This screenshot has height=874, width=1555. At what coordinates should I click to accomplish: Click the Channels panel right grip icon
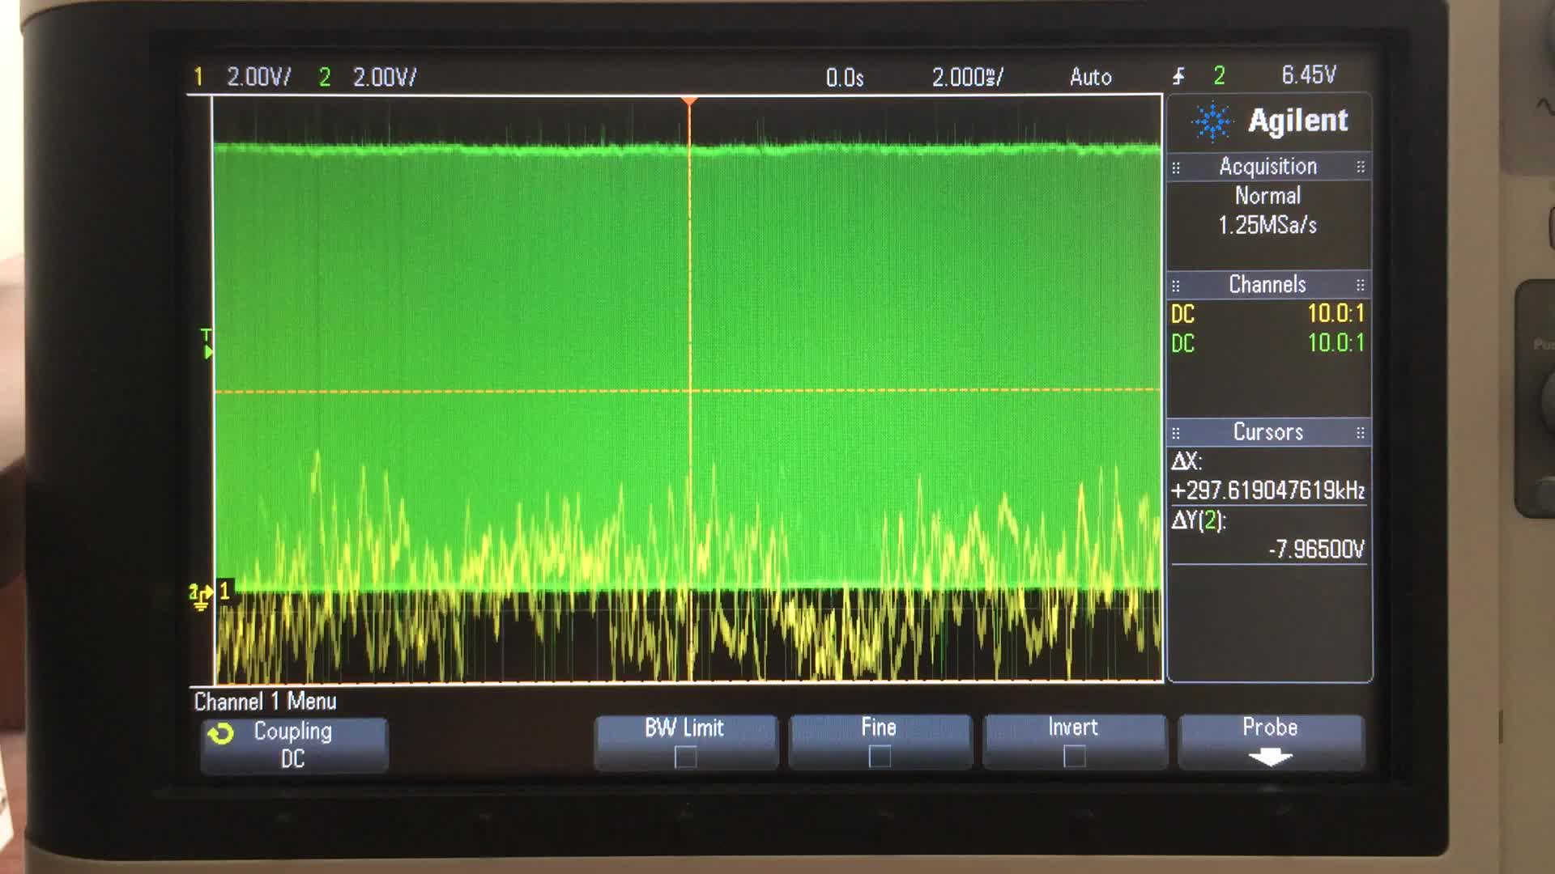pyautogui.click(x=1361, y=285)
